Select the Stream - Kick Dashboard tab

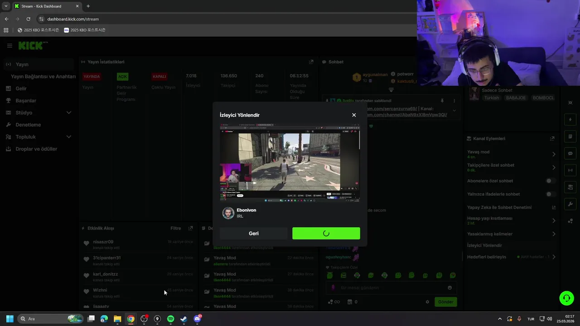(x=47, y=6)
